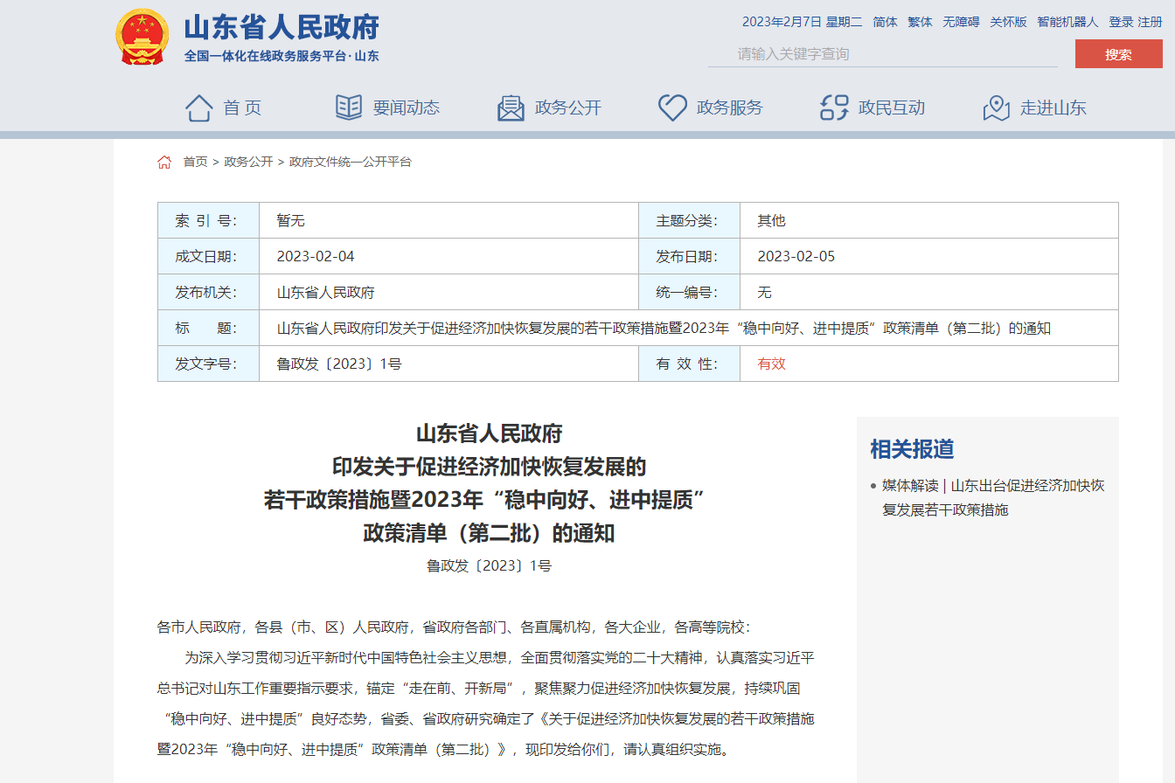Image resolution: width=1175 pixels, height=783 pixels.
Task: Open 政府文件统一公开平台 breadcrumb link
Action: point(351,162)
